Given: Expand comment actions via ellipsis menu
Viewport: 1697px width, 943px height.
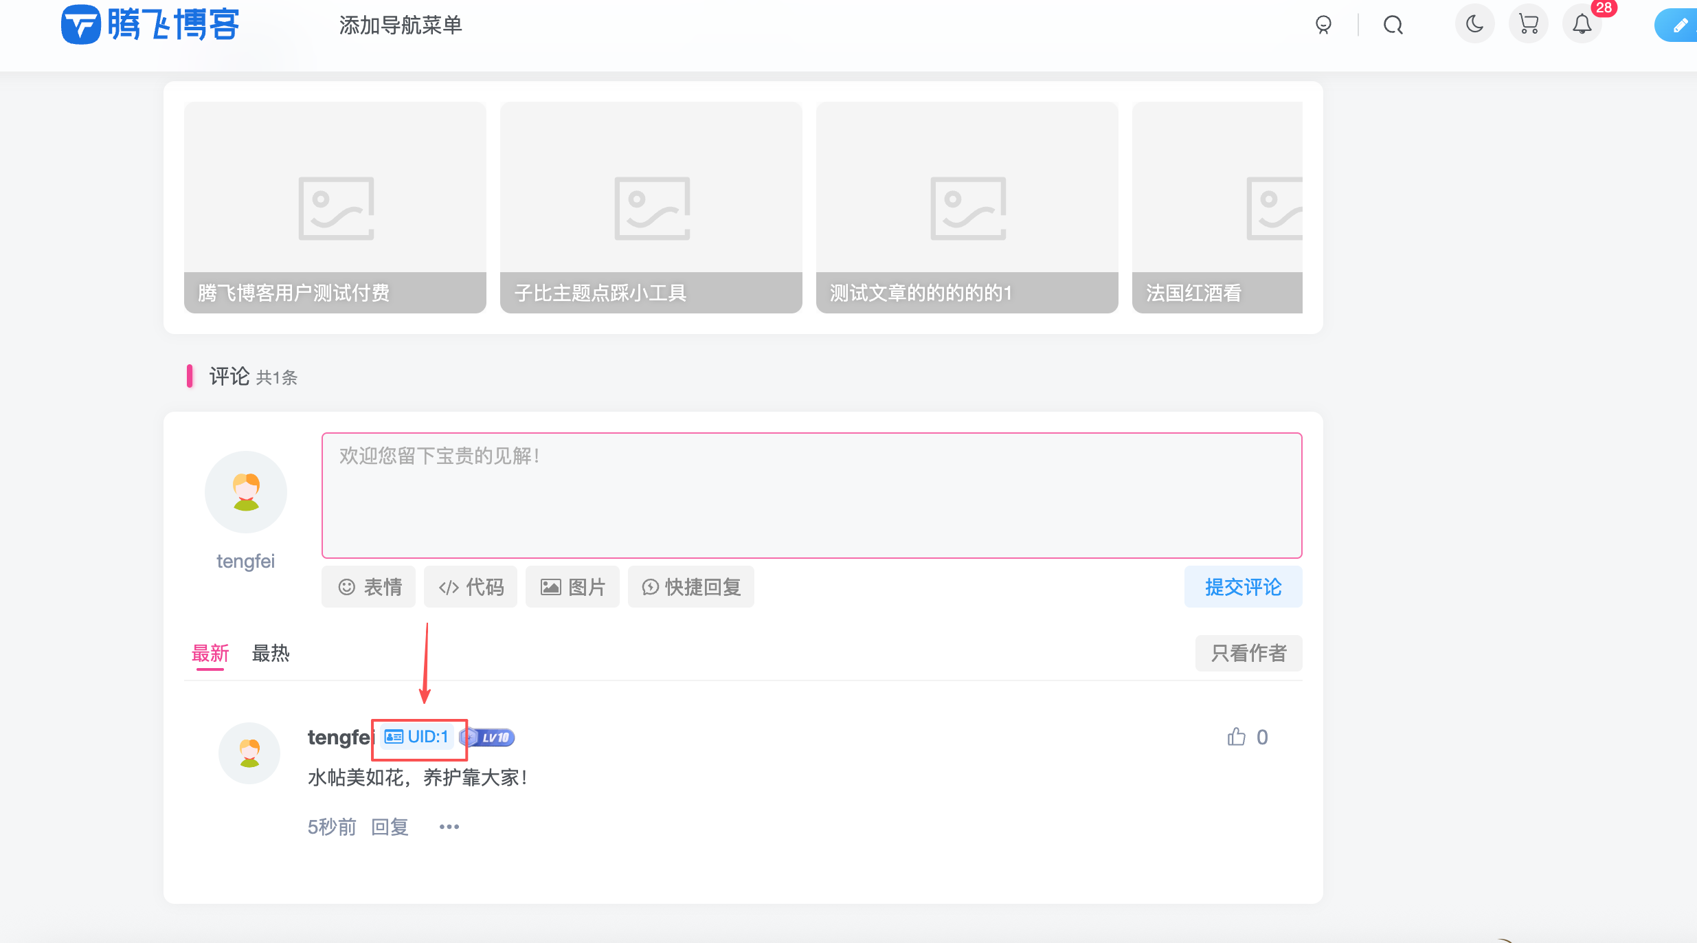Looking at the screenshot, I should point(449,826).
